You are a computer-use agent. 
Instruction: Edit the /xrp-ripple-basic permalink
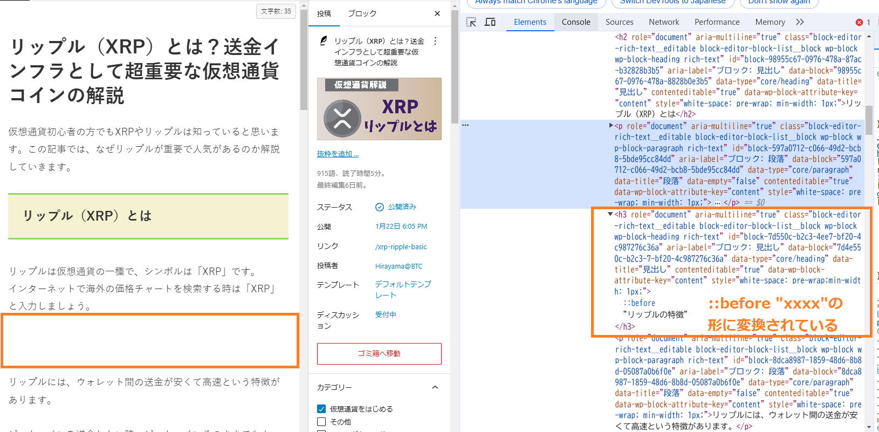point(401,246)
